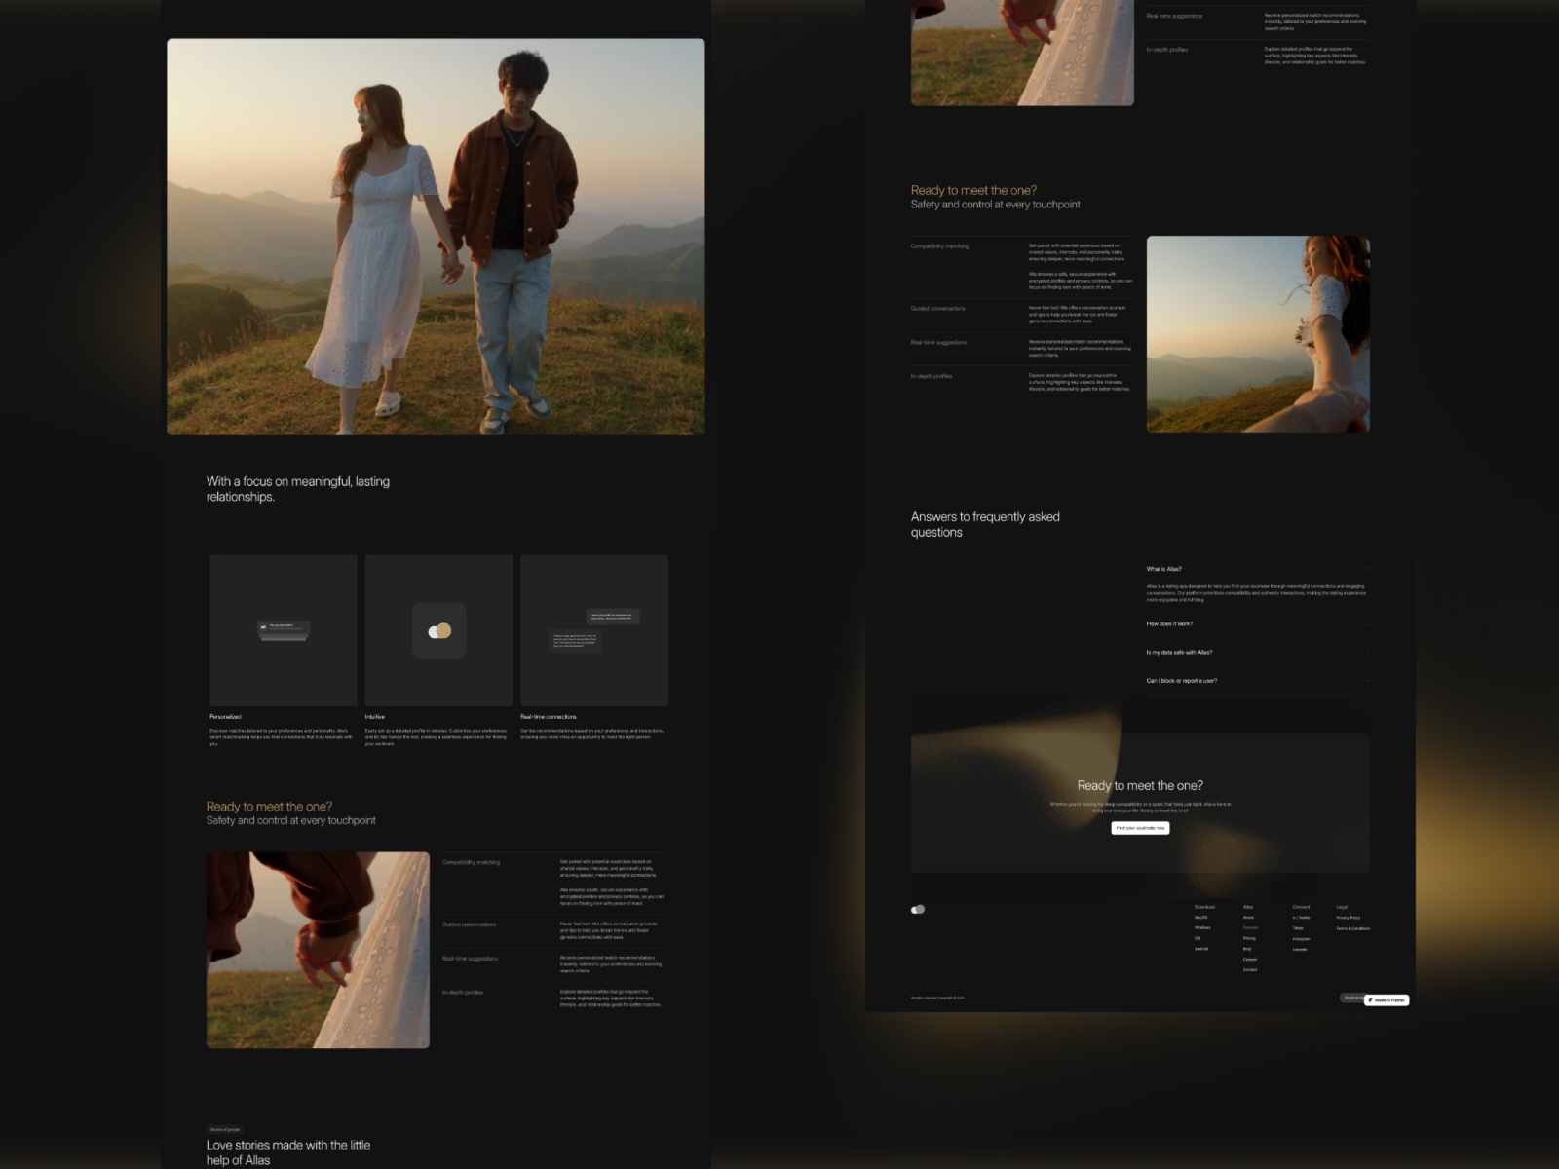Screen dimensions: 1559x1169
Task: Expand the "Is my data safe with Allas?" question
Action: pyautogui.click(x=1257, y=652)
